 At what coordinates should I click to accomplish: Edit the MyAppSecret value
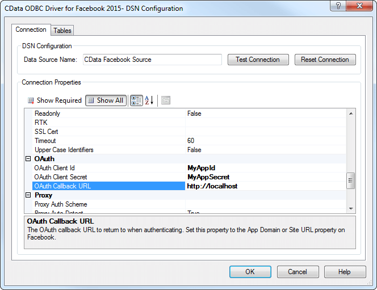(x=266, y=177)
